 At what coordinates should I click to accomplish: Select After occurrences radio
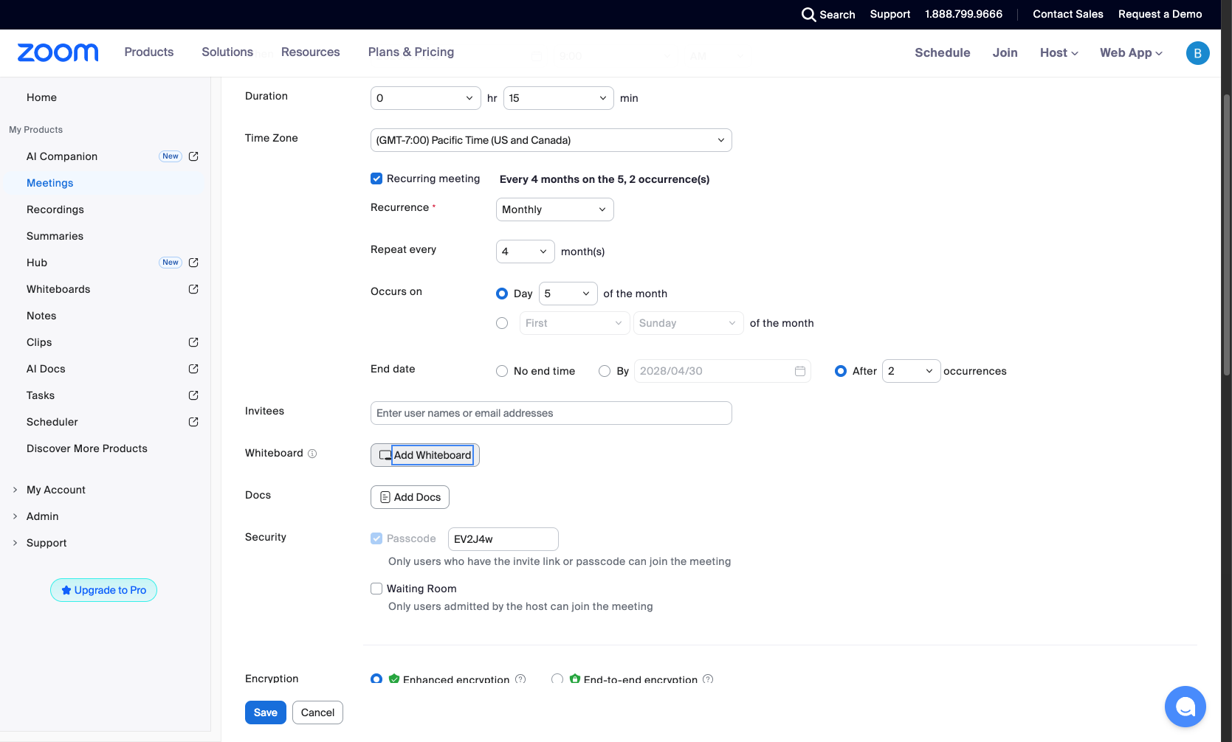point(840,371)
